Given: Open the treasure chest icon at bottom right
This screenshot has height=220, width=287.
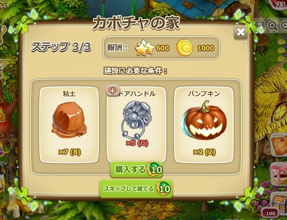Looking at the screenshot, I should pos(279,201).
